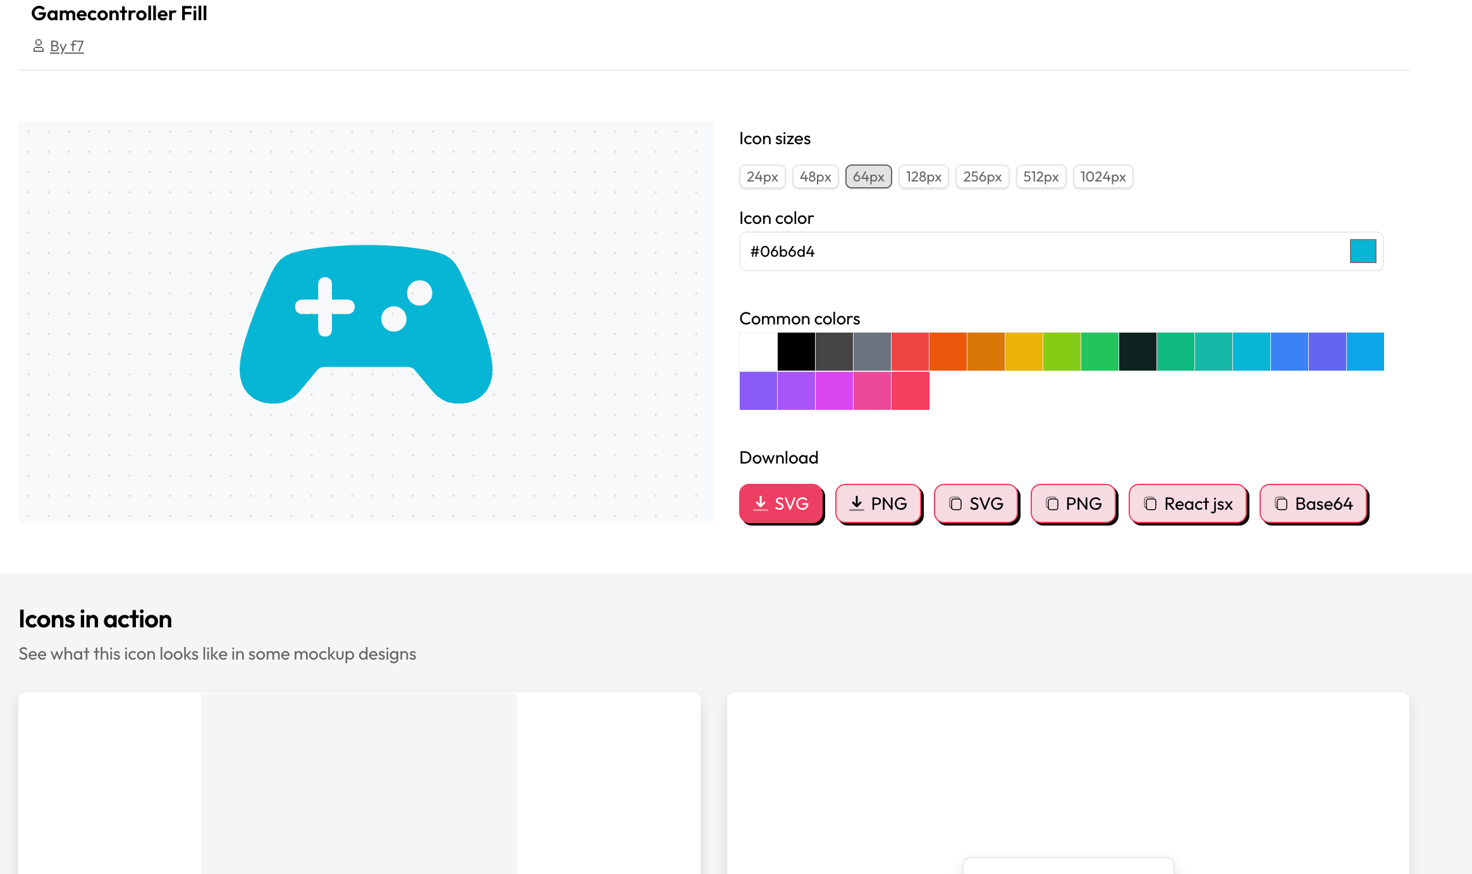This screenshot has width=1472, height=874.
Task: Copy the React jsx code
Action: point(1188,503)
